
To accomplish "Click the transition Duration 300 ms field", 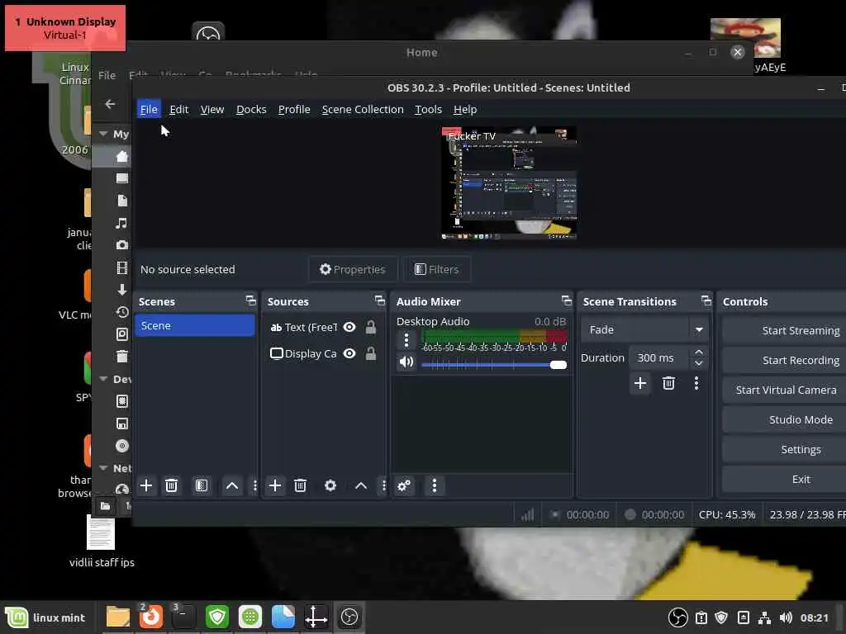I will [x=659, y=358].
